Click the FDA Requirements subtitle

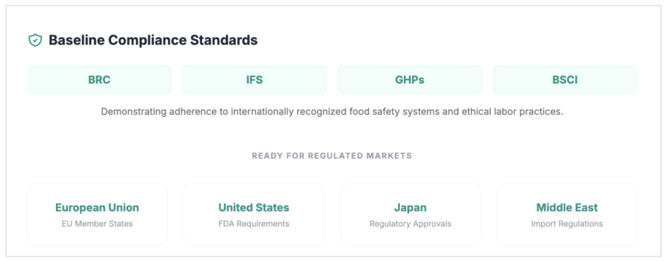(253, 224)
